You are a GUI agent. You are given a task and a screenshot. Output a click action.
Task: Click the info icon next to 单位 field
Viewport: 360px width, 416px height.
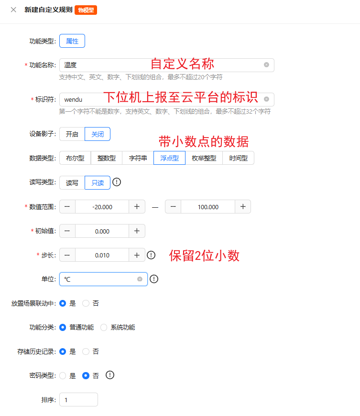(154, 279)
